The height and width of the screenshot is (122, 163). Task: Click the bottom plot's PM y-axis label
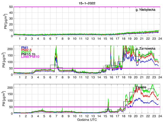[6, 99]
